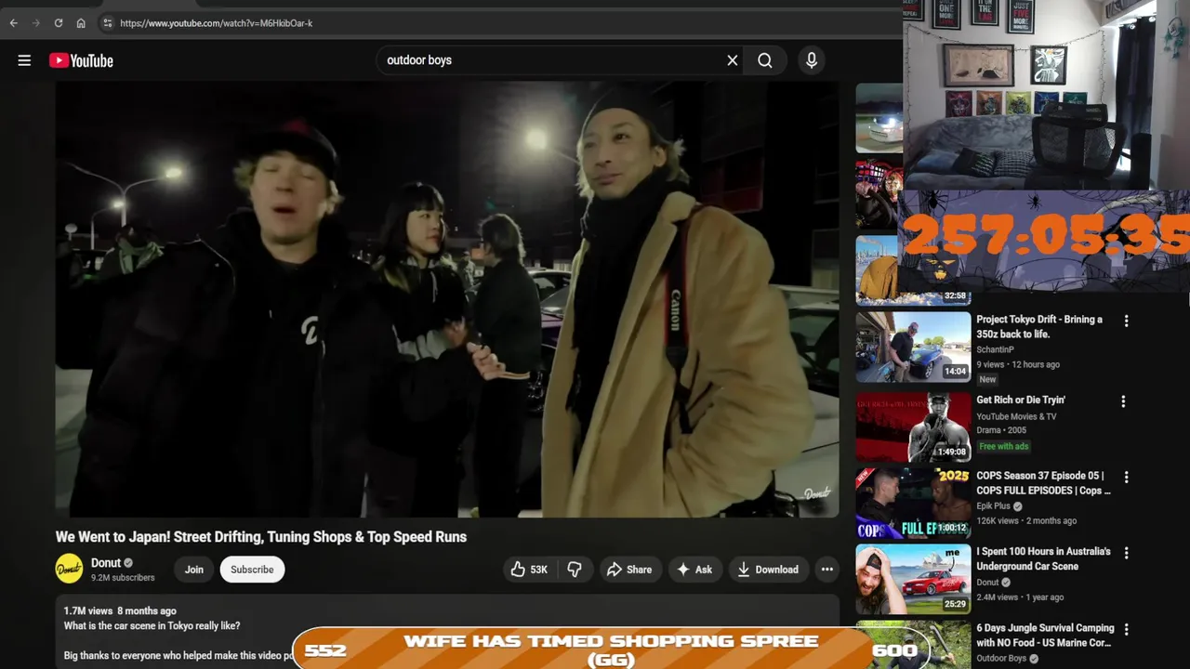Join the Donut channel membership
This screenshot has height=669, width=1190.
pos(193,570)
